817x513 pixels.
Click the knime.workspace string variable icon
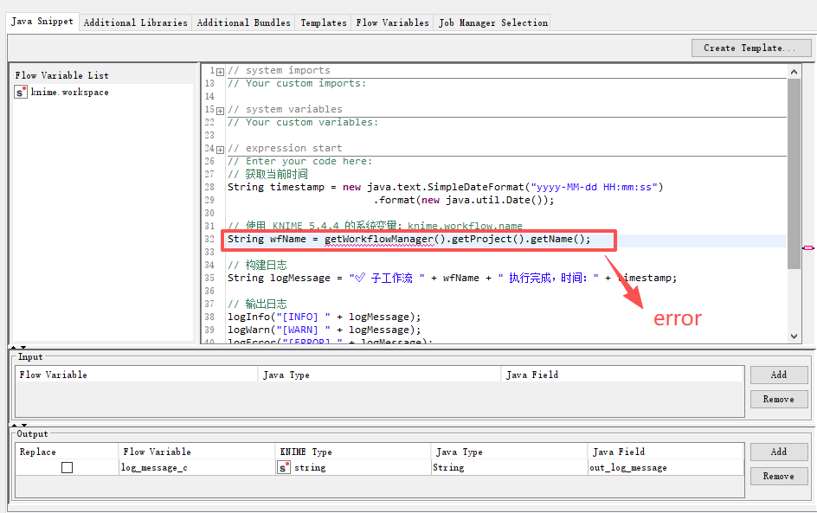click(x=21, y=92)
